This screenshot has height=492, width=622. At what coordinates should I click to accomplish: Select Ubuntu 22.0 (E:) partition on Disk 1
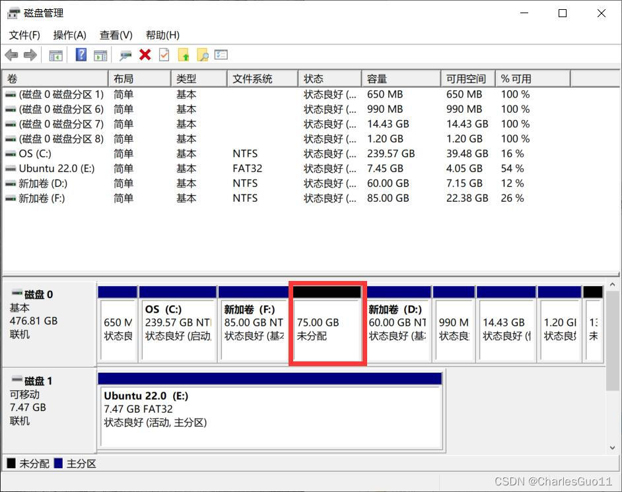point(270,410)
